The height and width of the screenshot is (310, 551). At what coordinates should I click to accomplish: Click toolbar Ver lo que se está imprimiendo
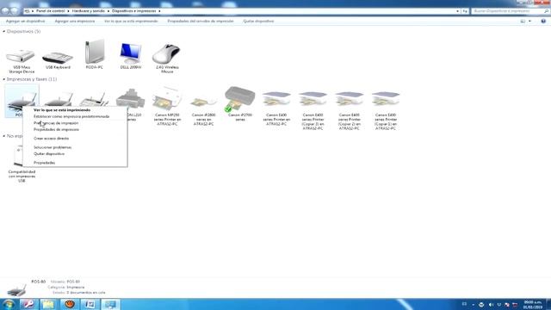131,21
